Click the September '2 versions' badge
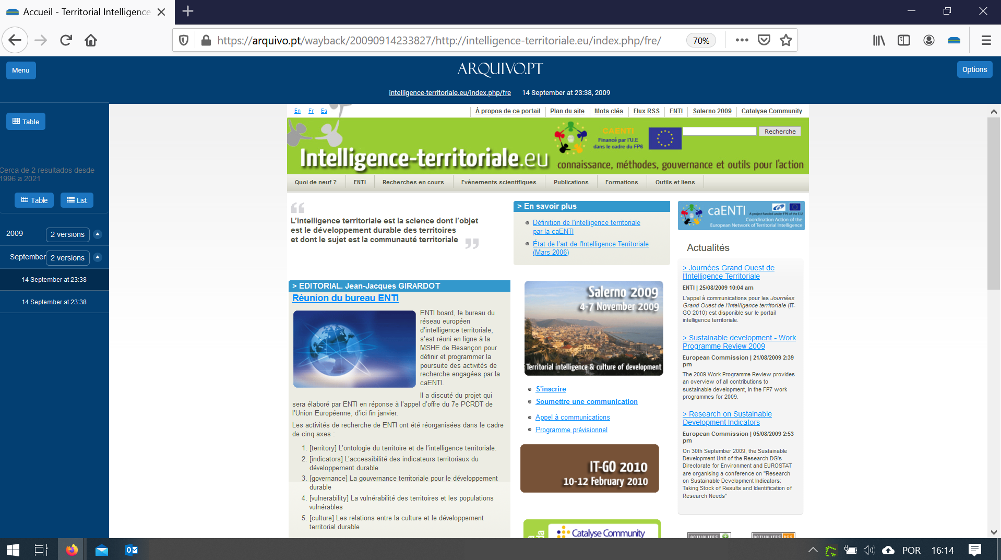Screen dimensions: 1001x560 pyautogui.click(x=67, y=258)
